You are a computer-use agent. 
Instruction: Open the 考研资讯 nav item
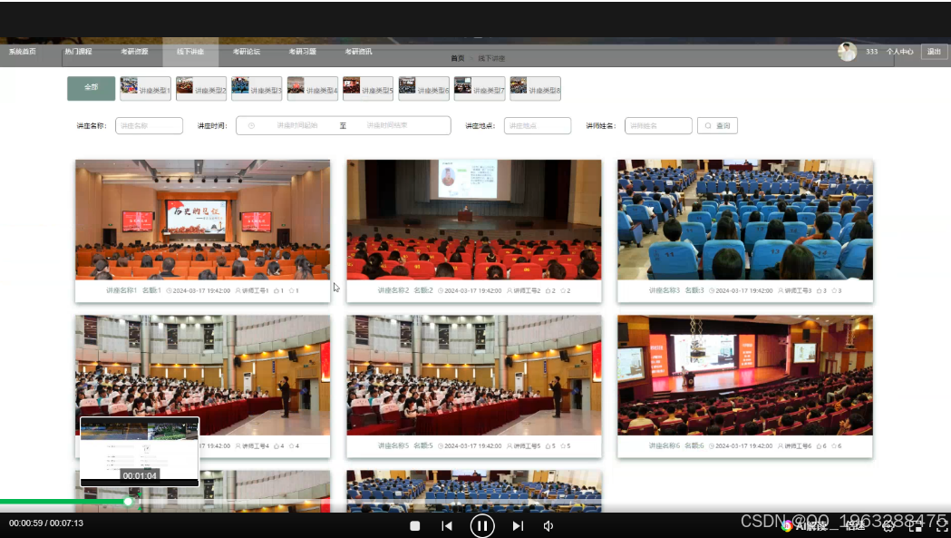358,52
